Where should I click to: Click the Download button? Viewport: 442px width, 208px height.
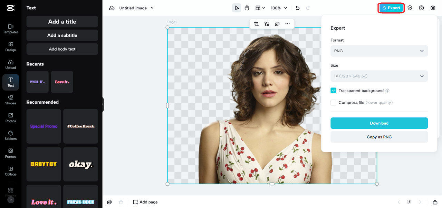379,123
